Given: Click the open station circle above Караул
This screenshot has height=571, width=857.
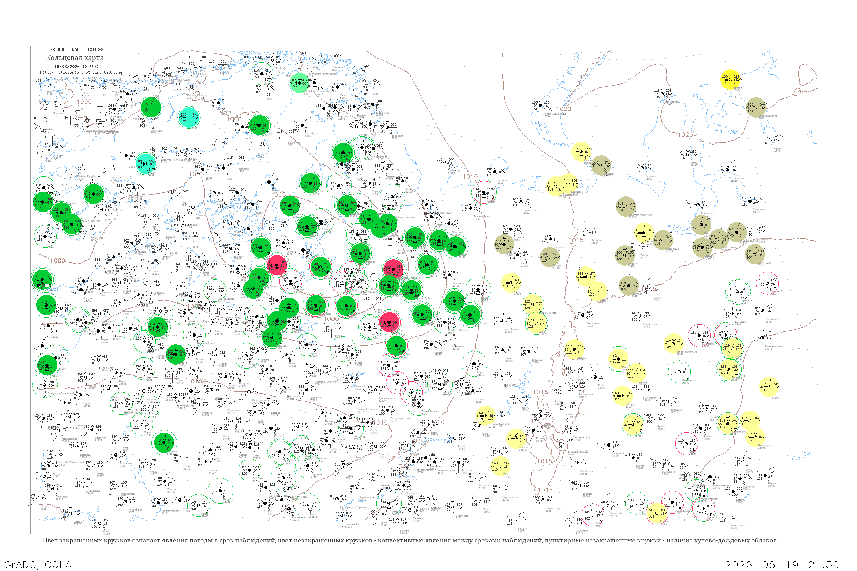Looking at the screenshot, I should (770, 140).
